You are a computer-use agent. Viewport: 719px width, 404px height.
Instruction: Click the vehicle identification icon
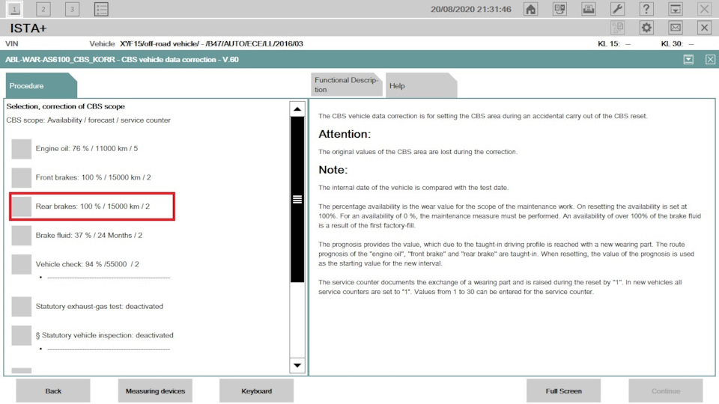click(x=559, y=9)
